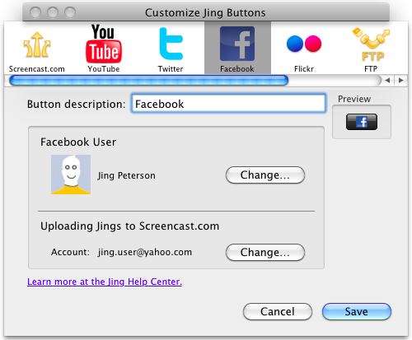Click the Facebook User heading

[78, 142]
